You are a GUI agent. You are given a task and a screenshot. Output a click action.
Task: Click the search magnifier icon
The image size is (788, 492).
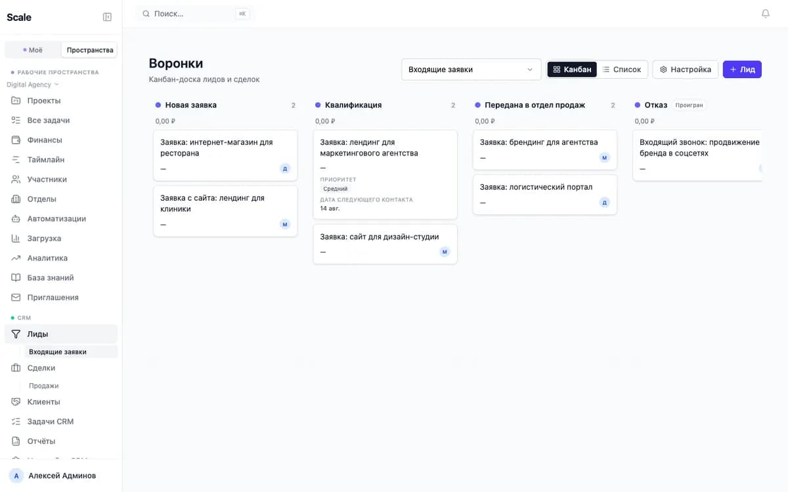[x=146, y=14]
